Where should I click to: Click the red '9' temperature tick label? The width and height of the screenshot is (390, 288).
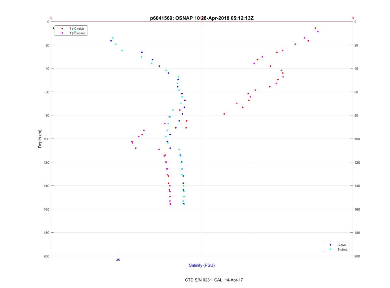coord(353,18)
